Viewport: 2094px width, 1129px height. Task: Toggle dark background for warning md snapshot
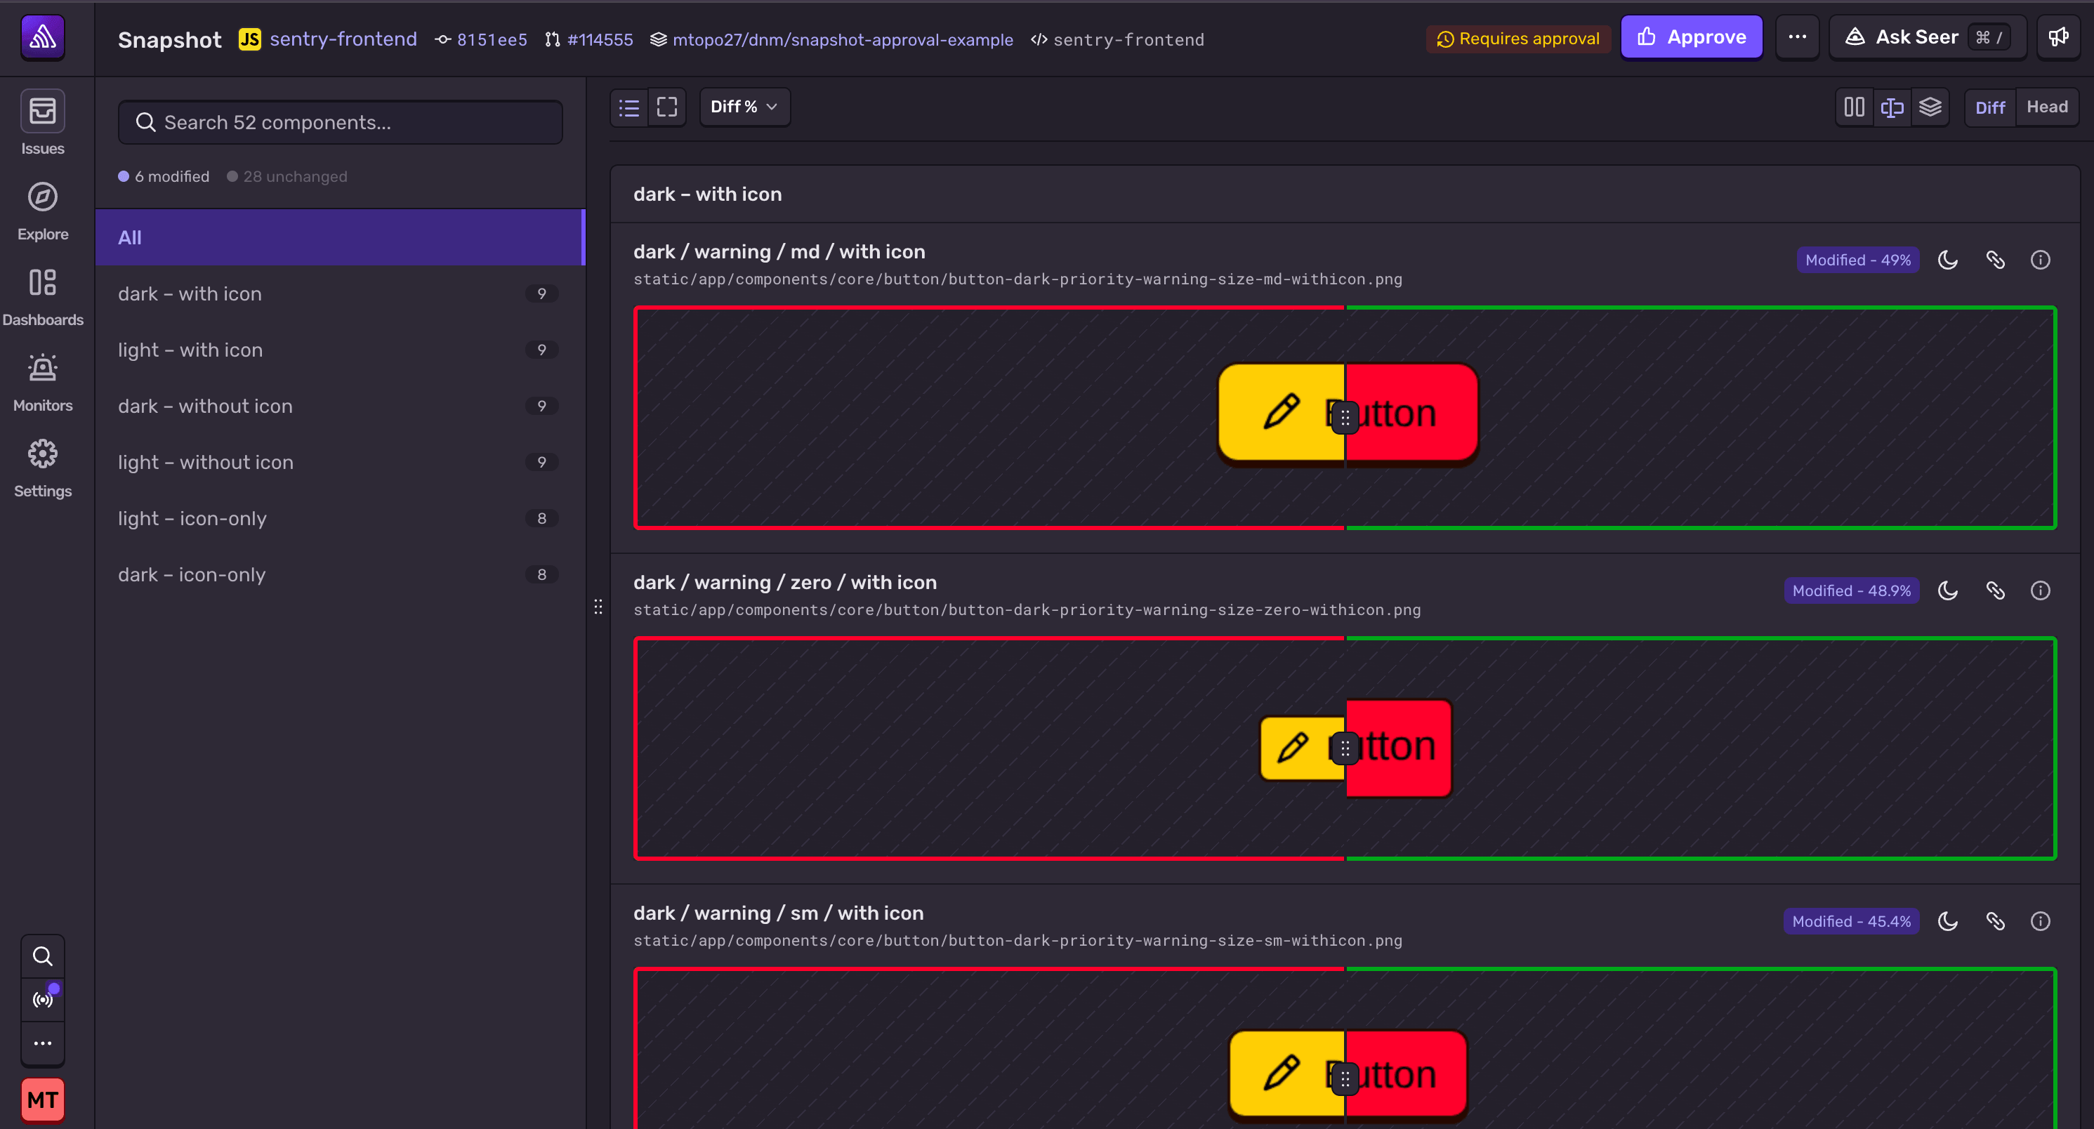[1948, 260]
